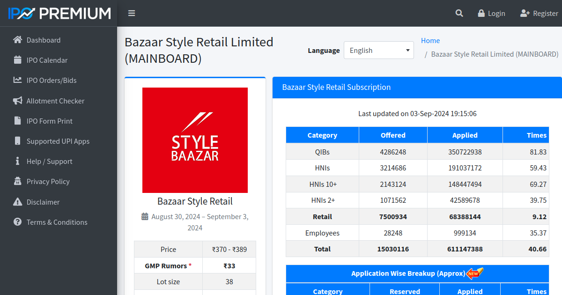Select the Terms & Conditions question icon
Image resolution: width=562 pixels, height=295 pixels.
(16, 222)
